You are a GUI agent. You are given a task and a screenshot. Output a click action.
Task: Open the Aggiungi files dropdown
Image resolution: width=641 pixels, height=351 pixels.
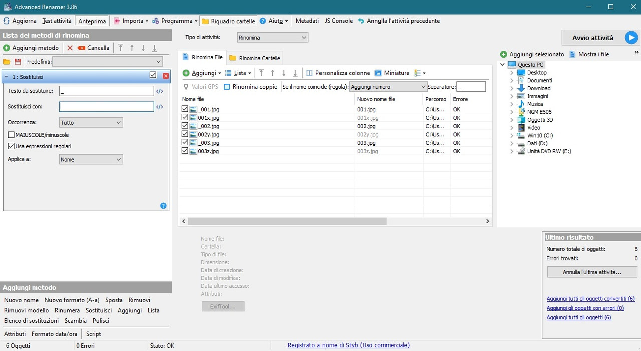[x=202, y=73]
